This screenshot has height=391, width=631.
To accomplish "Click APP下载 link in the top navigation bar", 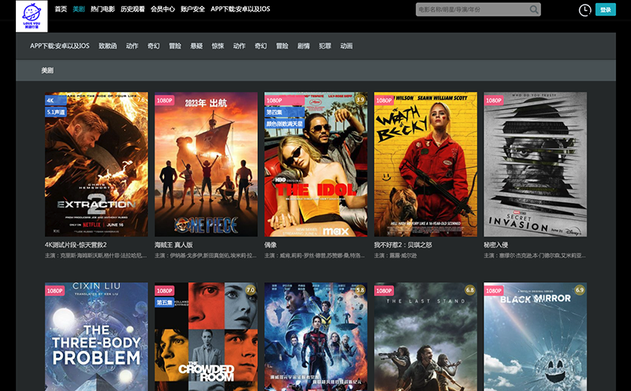I will tap(241, 9).
